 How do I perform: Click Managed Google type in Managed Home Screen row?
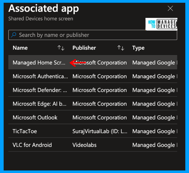(155, 63)
